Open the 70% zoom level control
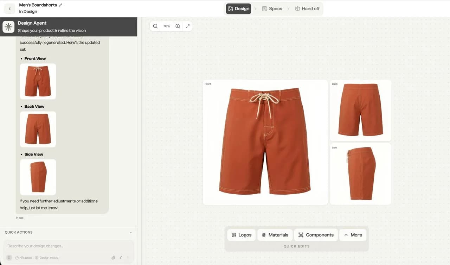Screen dimensions: 450x265 tap(167, 26)
